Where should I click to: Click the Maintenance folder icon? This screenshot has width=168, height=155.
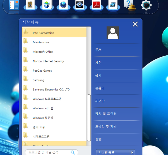25,41
